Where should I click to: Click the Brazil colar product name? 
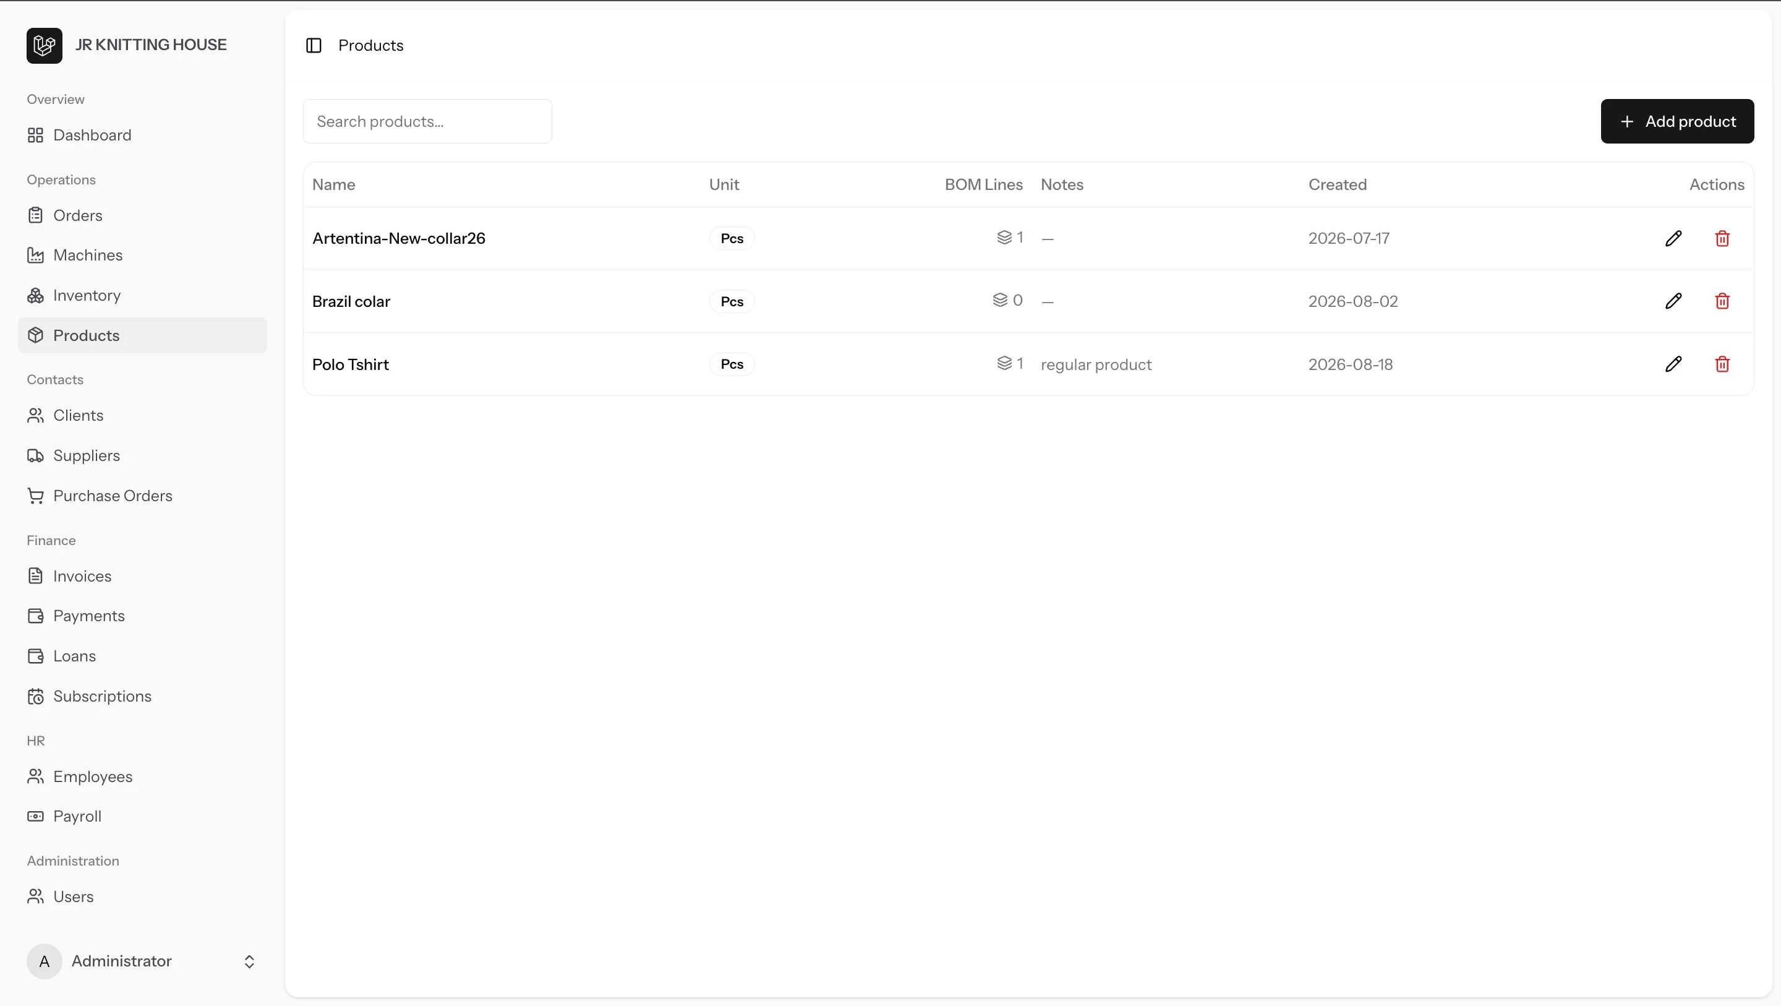click(x=351, y=301)
